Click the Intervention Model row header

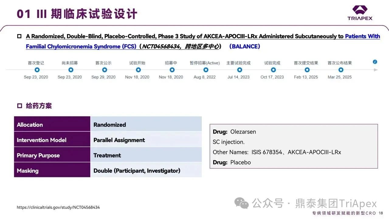pos(52,139)
